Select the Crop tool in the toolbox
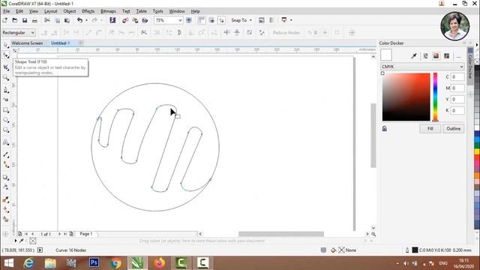 6,67
